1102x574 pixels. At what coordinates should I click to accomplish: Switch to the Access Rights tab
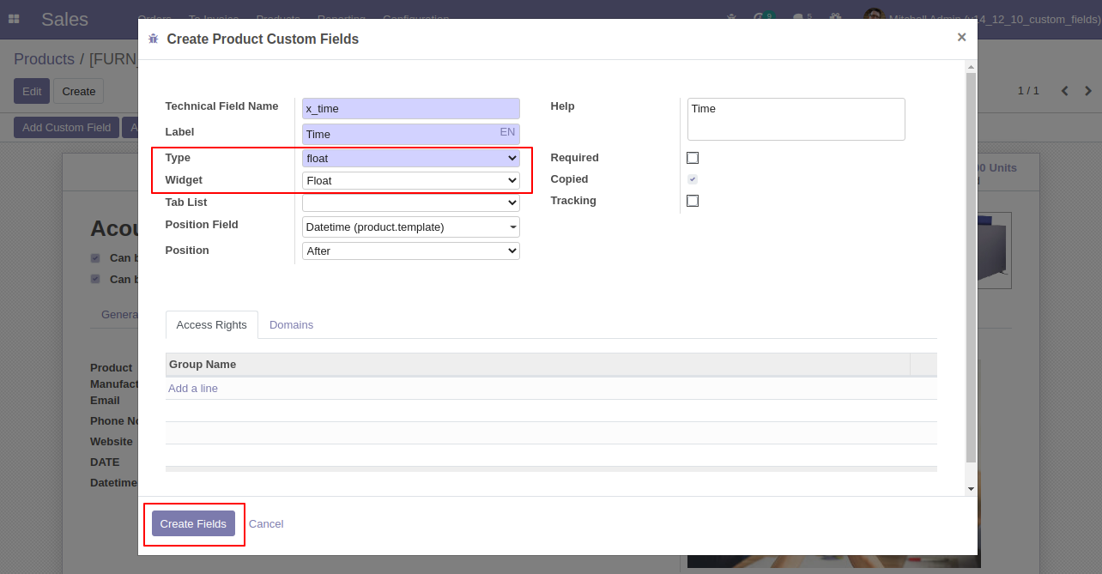click(211, 325)
